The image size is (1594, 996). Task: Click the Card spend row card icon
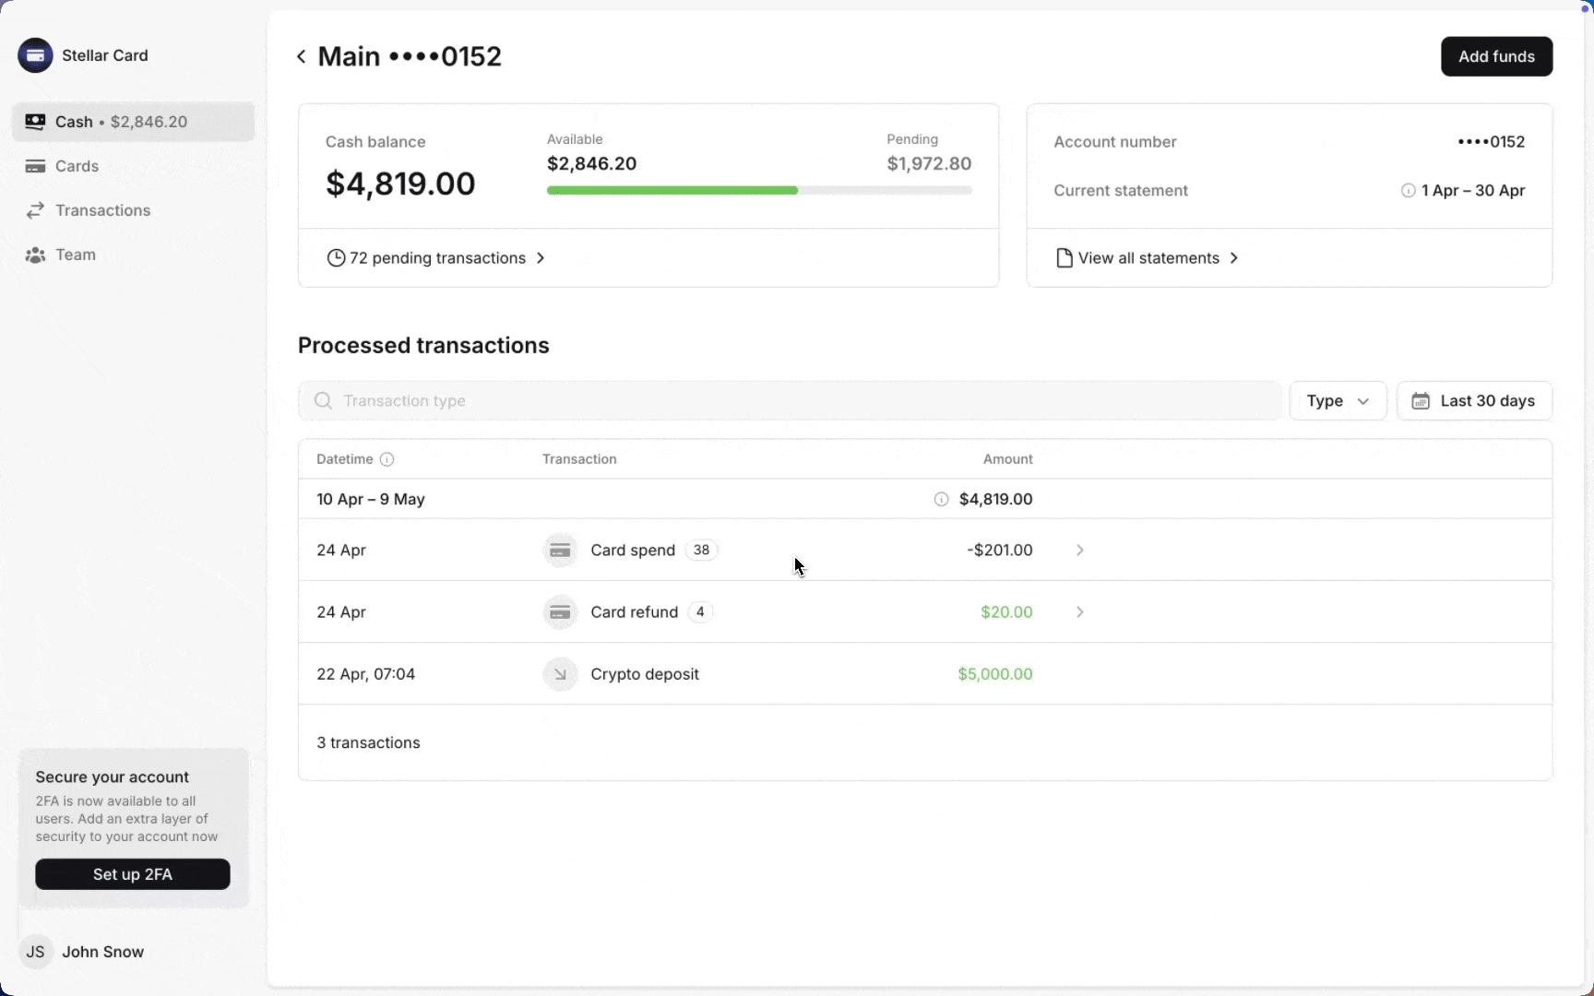click(560, 551)
